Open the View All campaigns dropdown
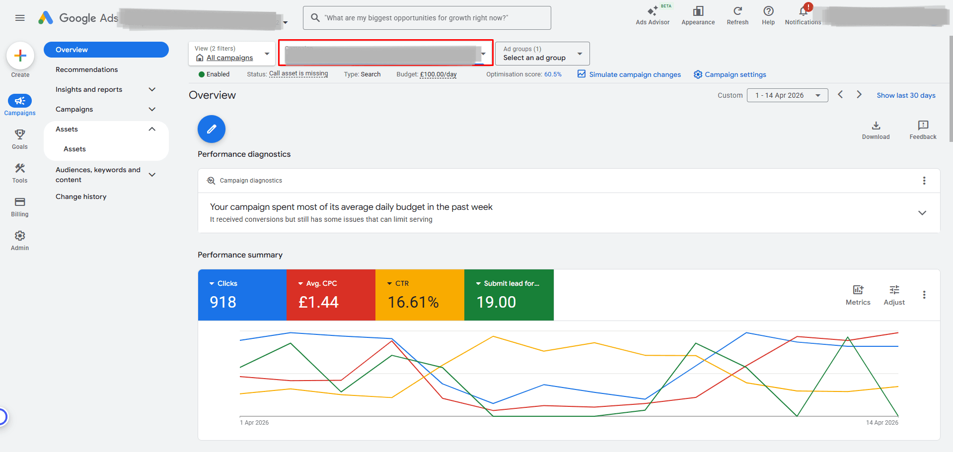This screenshot has height=452, width=953. (x=232, y=53)
